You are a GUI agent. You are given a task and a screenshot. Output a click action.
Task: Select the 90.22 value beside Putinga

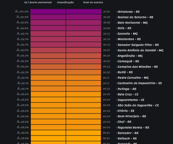point(107,89)
